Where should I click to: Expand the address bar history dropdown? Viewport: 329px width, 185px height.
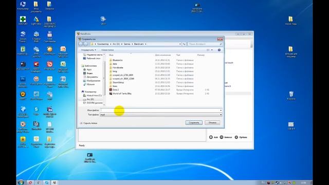(x=180, y=44)
